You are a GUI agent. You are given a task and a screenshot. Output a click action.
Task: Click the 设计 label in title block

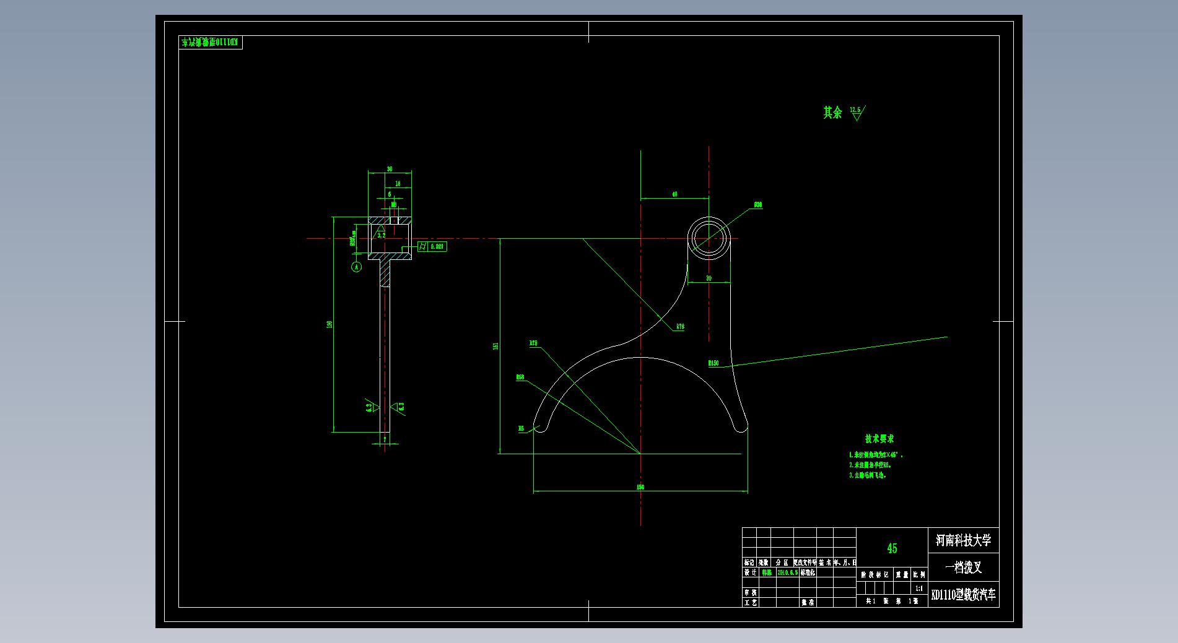click(750, 572)
